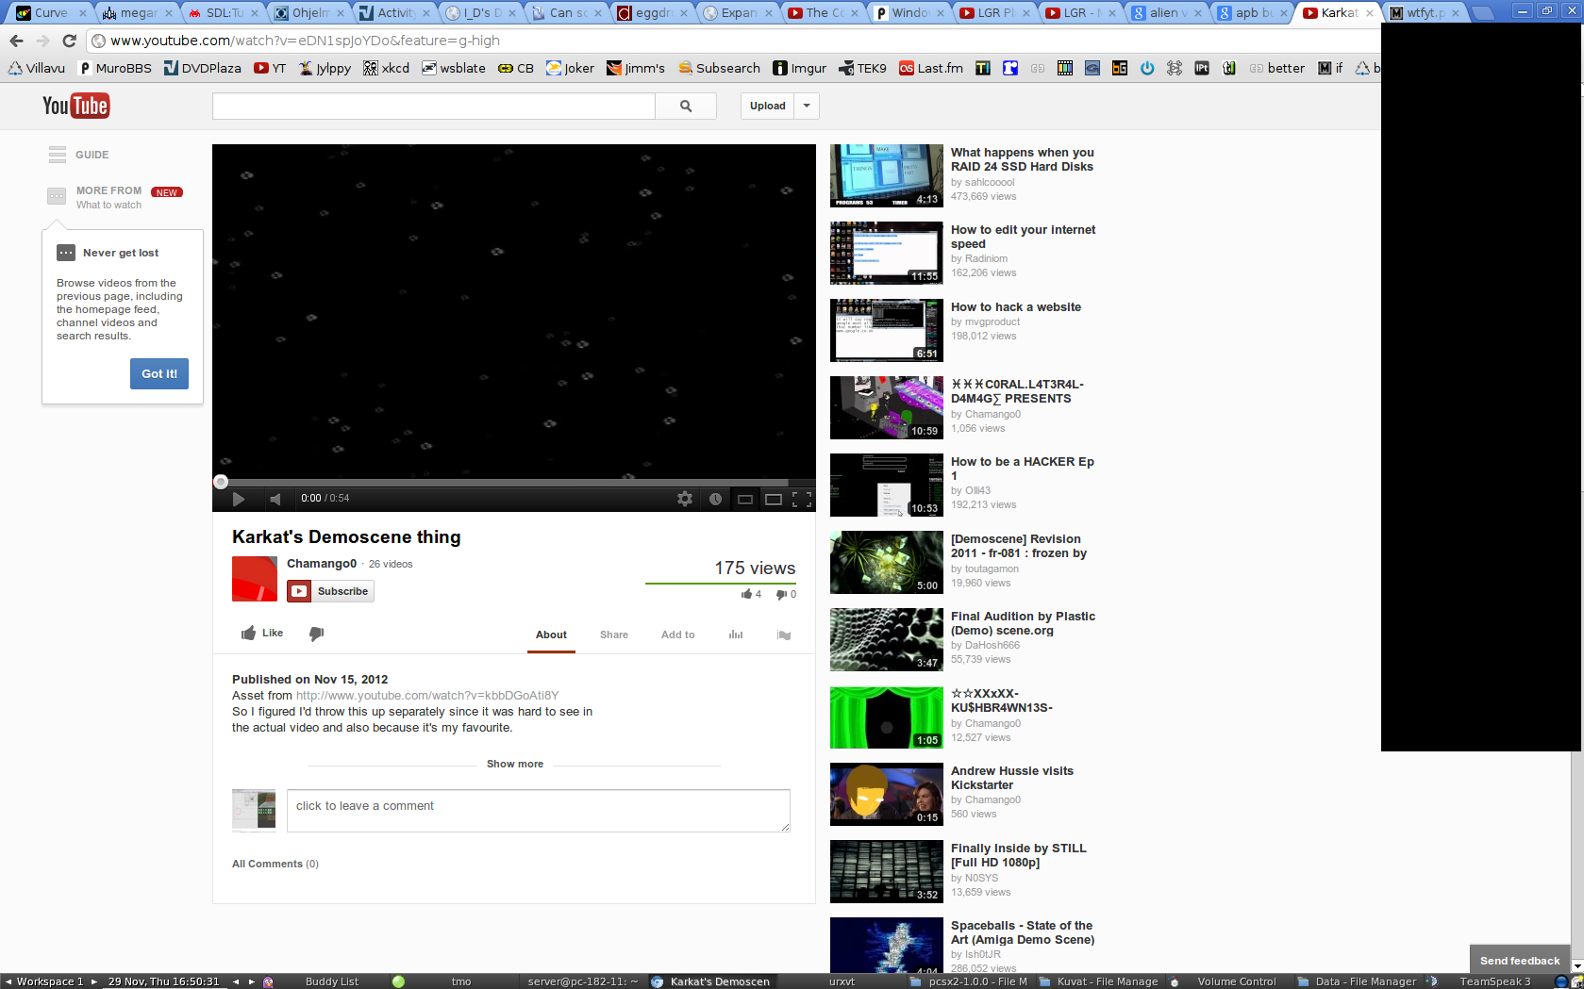Open Subsearch bookmark

(719, 68)
